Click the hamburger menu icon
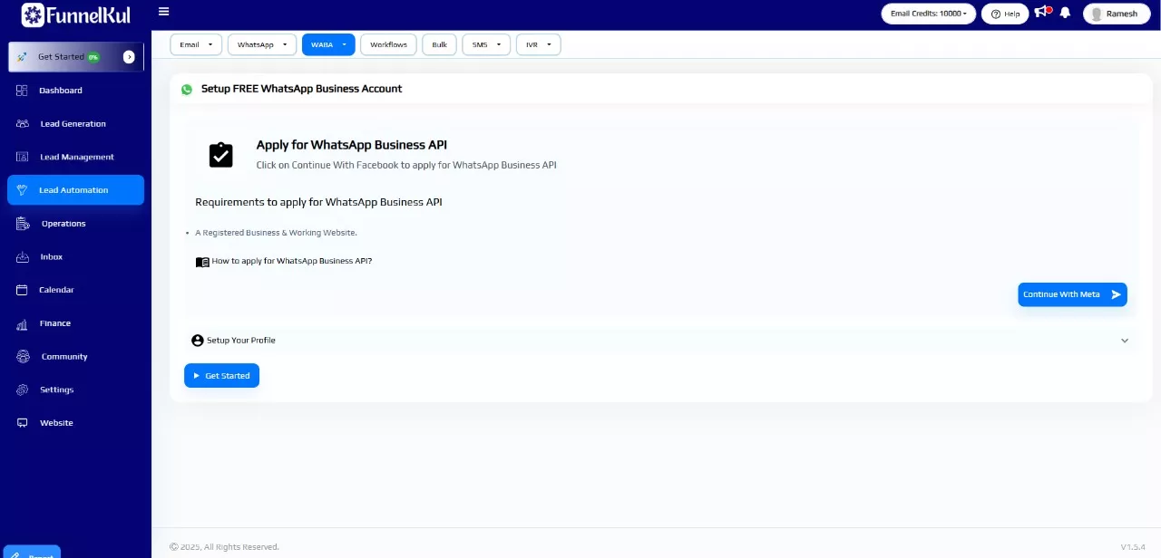The width and height of the screenshot is (1161, 558). pos(163,12)
